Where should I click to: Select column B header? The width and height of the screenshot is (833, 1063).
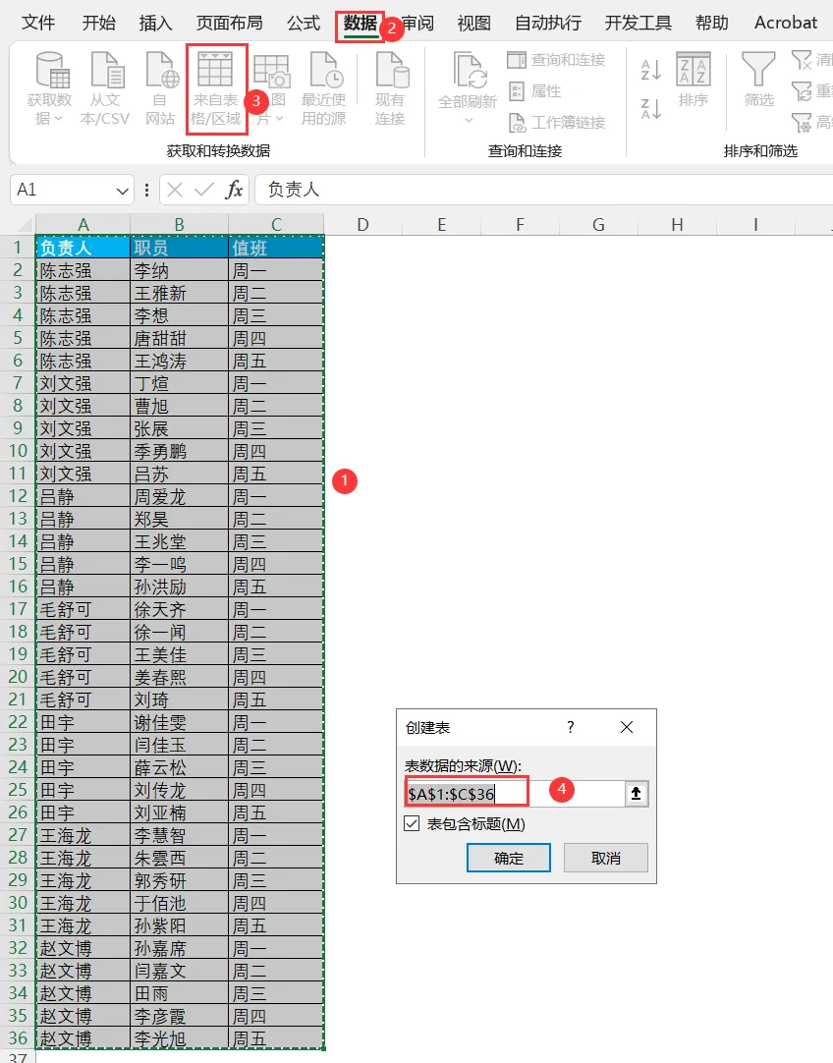click(x=179, y=224)
